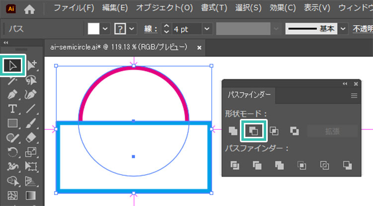Choose the Pen tool
Viewport: 373px width, 206px height.
pos(13,94)
